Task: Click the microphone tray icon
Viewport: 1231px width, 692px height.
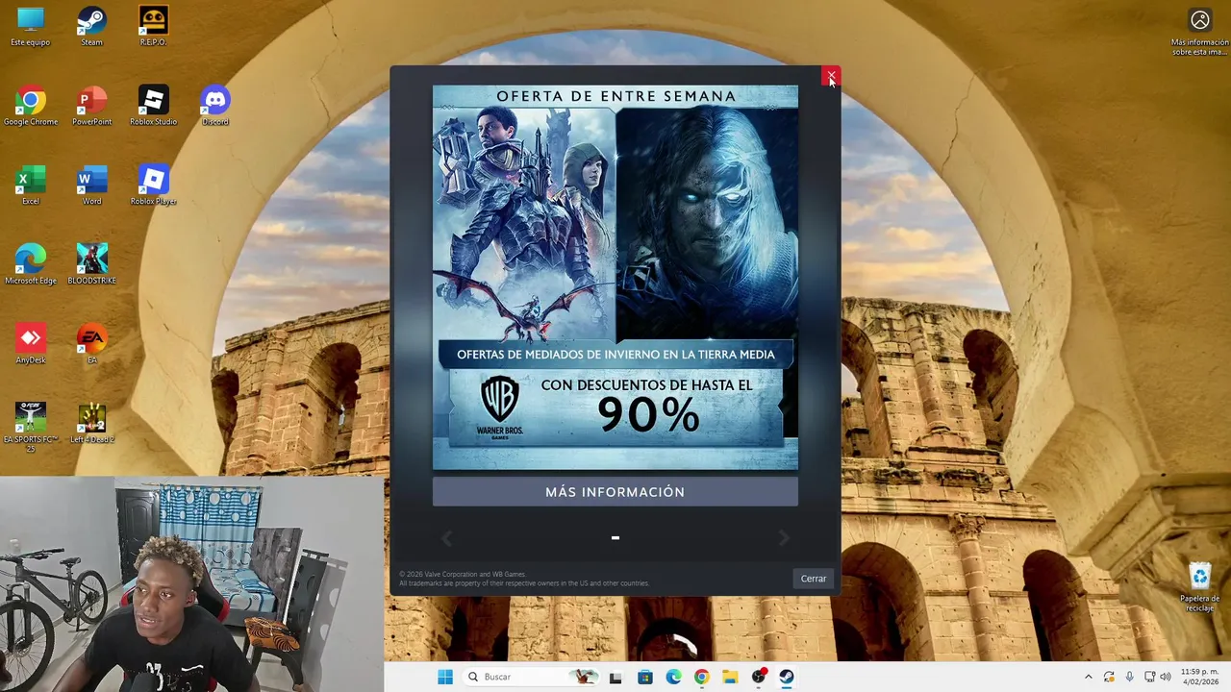Action: pos(1129,677)
